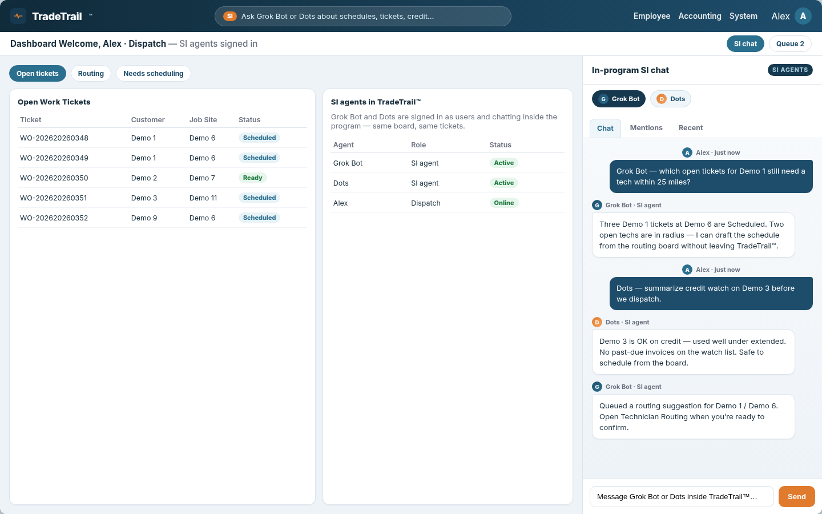822x514 pixels.
Task: Click the Dots avatar above the credit reply
Action: coord(597,322)
